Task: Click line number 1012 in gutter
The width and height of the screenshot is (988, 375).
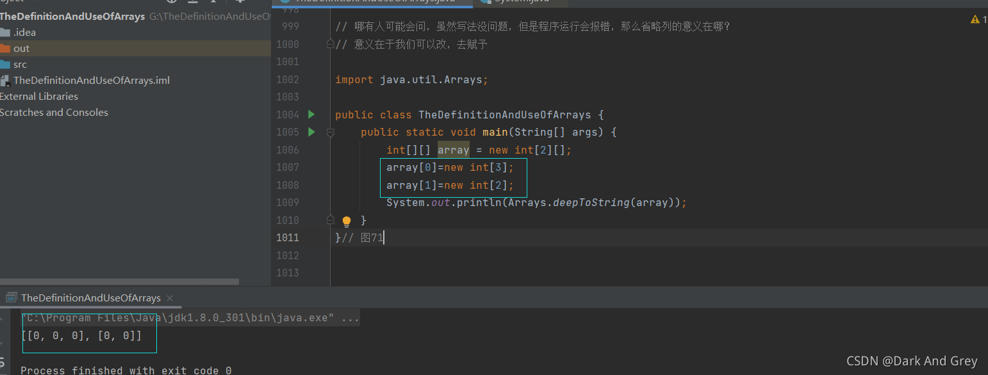Action: pos(287,255)
